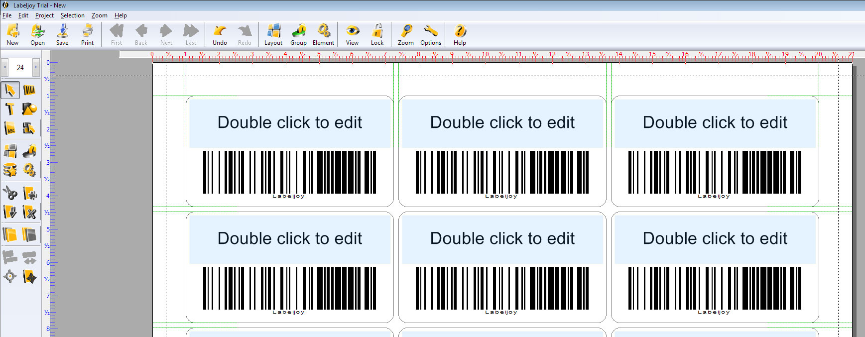The height and width of the screenshot is (337, 865).
Task: Click the grayed Redo button
Action: click(x=245, y=34)
